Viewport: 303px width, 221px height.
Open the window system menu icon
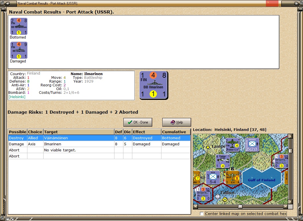[7, 3]
